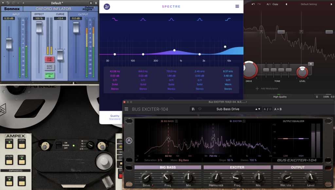Viewport: 335px width, 190px height.
Task: Change Warm mode under 8.37 kHz band
Action: click(x=228, y=84)
